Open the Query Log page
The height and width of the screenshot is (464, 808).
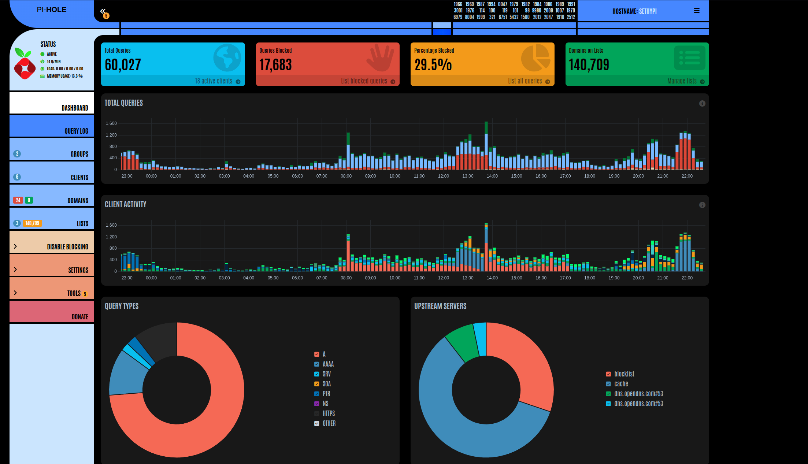tap(52, 126)
